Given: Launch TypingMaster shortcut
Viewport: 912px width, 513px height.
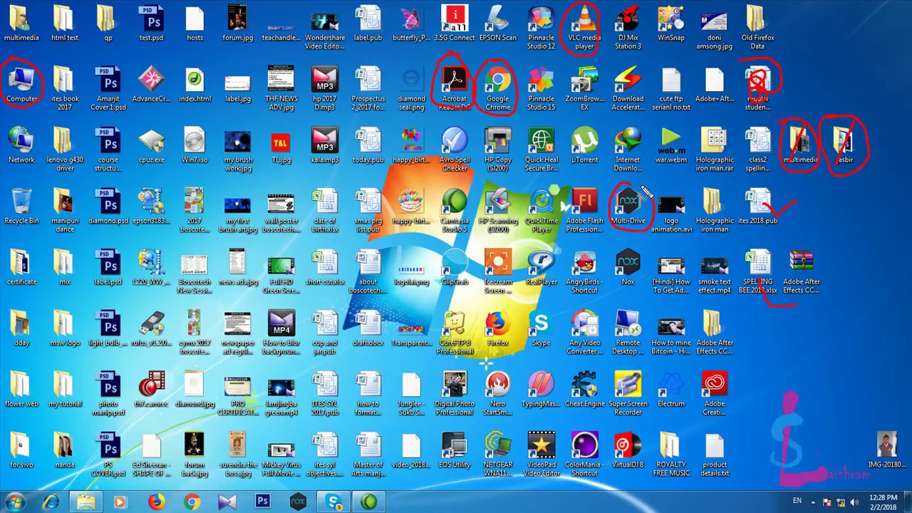Looking at the screenshot, I should pos(541,390).
